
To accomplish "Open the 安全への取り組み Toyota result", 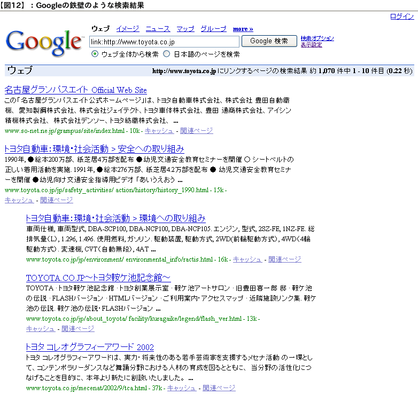I will click(94, 149).
